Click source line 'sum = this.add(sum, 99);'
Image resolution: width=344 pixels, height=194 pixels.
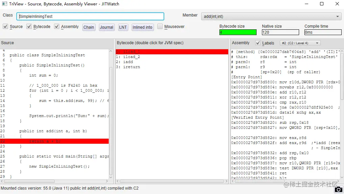pyautogui.click(x=68, y=101)
